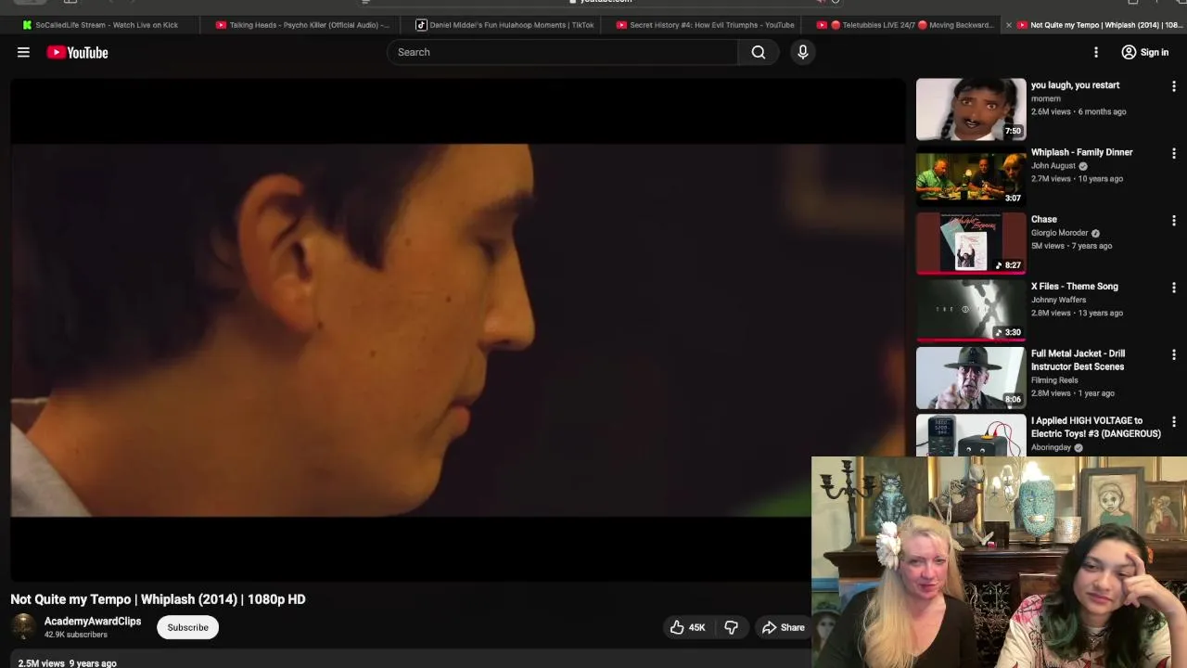Start voice search with microphone icon

pyautogui.click(x=803, y=52)
